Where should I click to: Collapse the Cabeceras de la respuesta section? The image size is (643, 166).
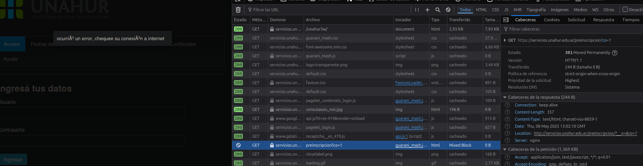click(x=505, y=97)
